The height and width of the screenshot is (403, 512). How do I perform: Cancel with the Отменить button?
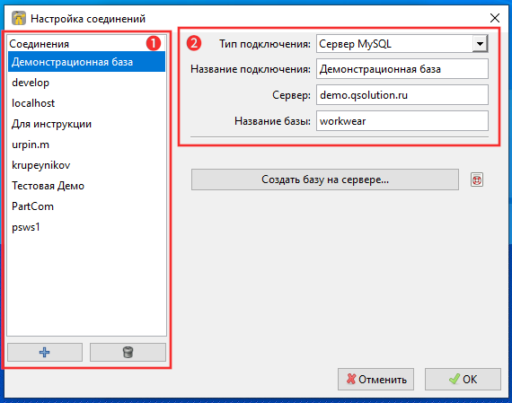375,379
